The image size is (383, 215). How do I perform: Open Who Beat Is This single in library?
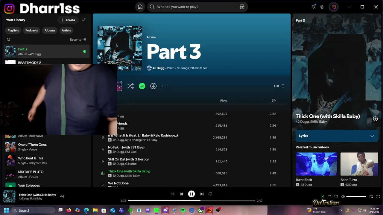(x=47, y=160)
